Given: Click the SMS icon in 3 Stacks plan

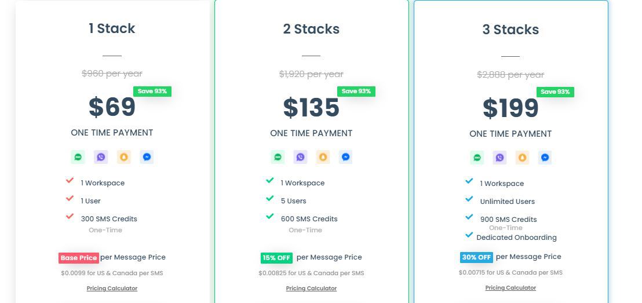Looking at the screenshot, I should [477, 158].
